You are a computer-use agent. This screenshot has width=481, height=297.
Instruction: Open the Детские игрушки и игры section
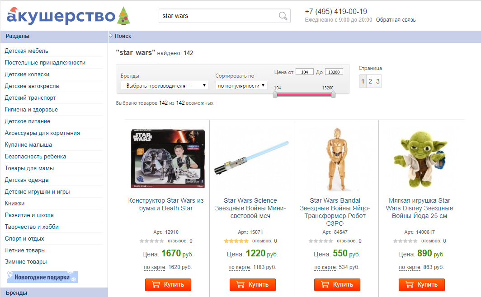click(37, 192)
